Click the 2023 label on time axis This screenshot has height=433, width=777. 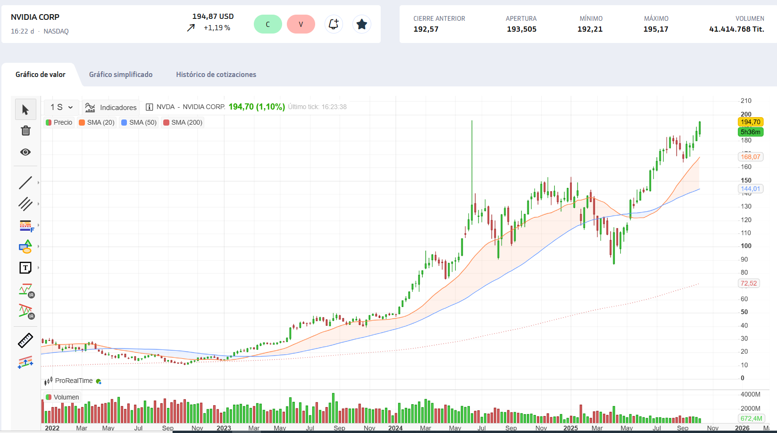coord(224,428)
